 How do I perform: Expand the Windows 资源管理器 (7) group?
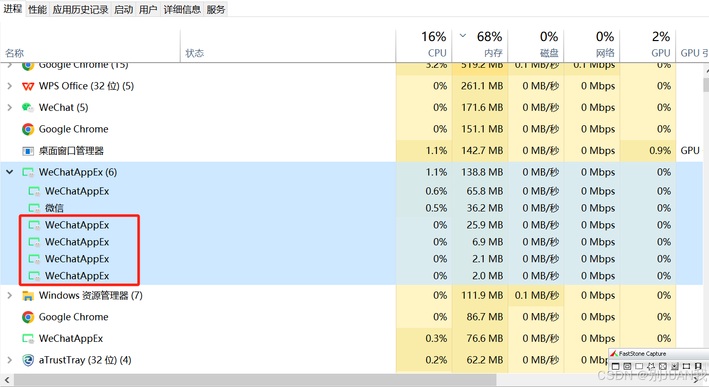[x=9, y=296]
